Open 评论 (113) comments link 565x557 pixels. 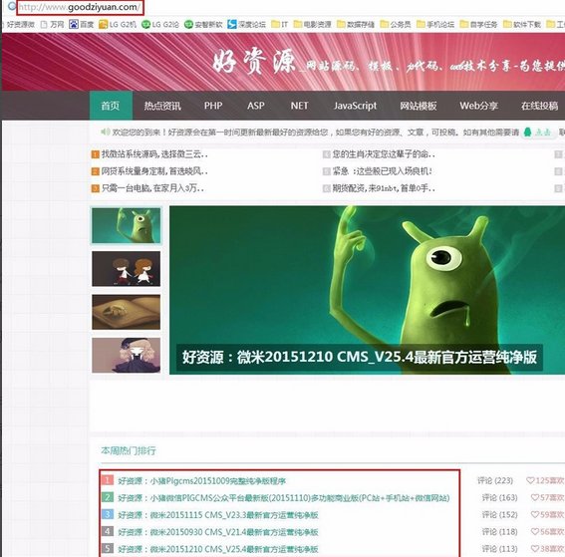pos(500,549)
